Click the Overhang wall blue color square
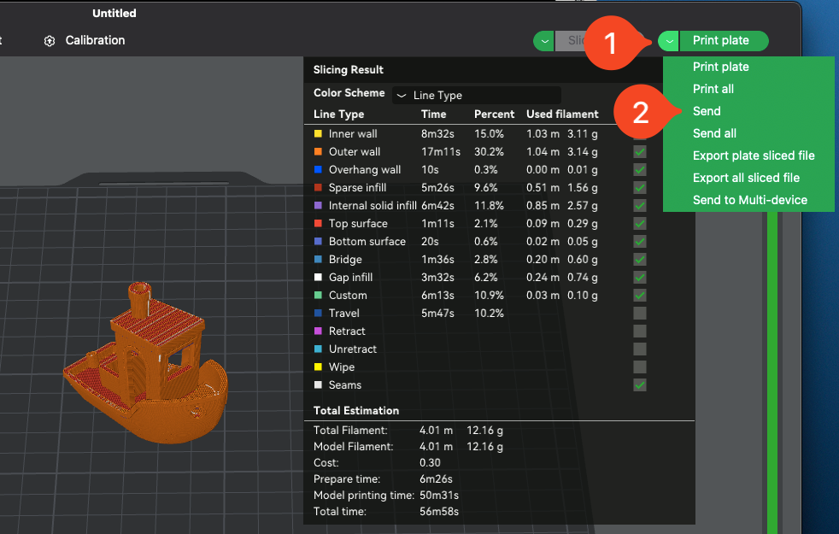 (x=318, y=170)
